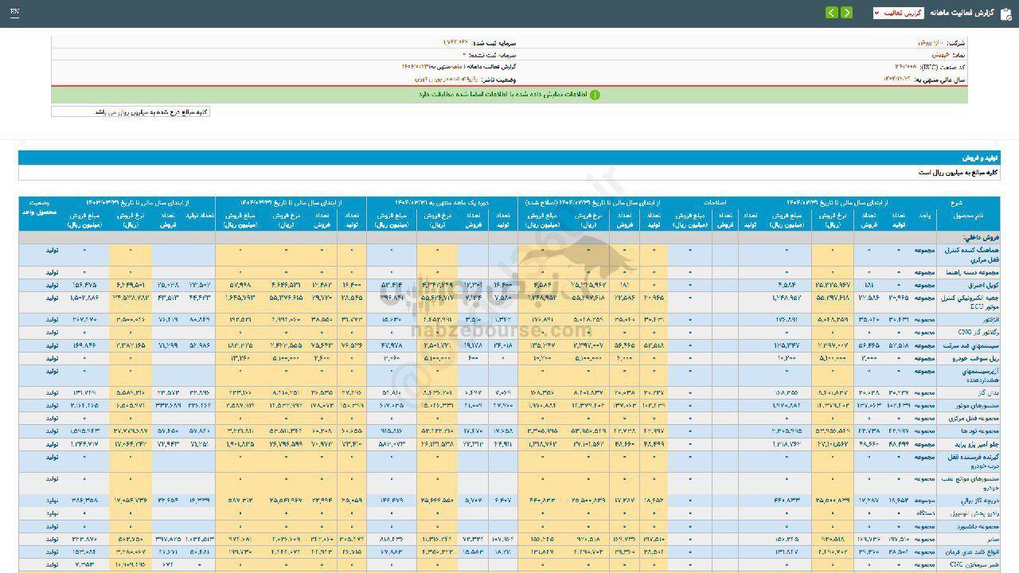Select the کویل احتراق product row
The height and width of the screenshot is (573, 1019).
(x=969, y=284)
